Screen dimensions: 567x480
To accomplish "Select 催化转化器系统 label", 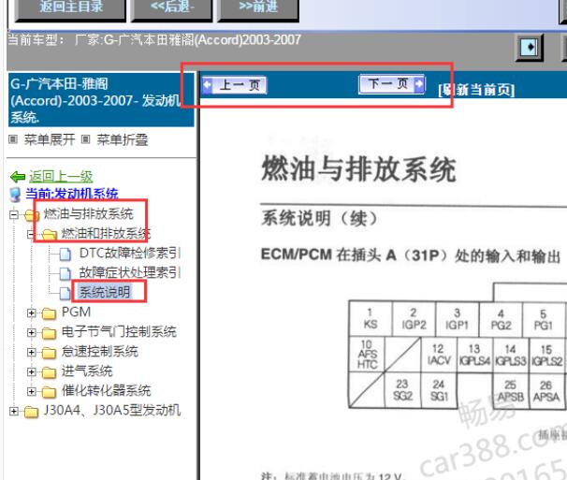I will click(107, 390).
